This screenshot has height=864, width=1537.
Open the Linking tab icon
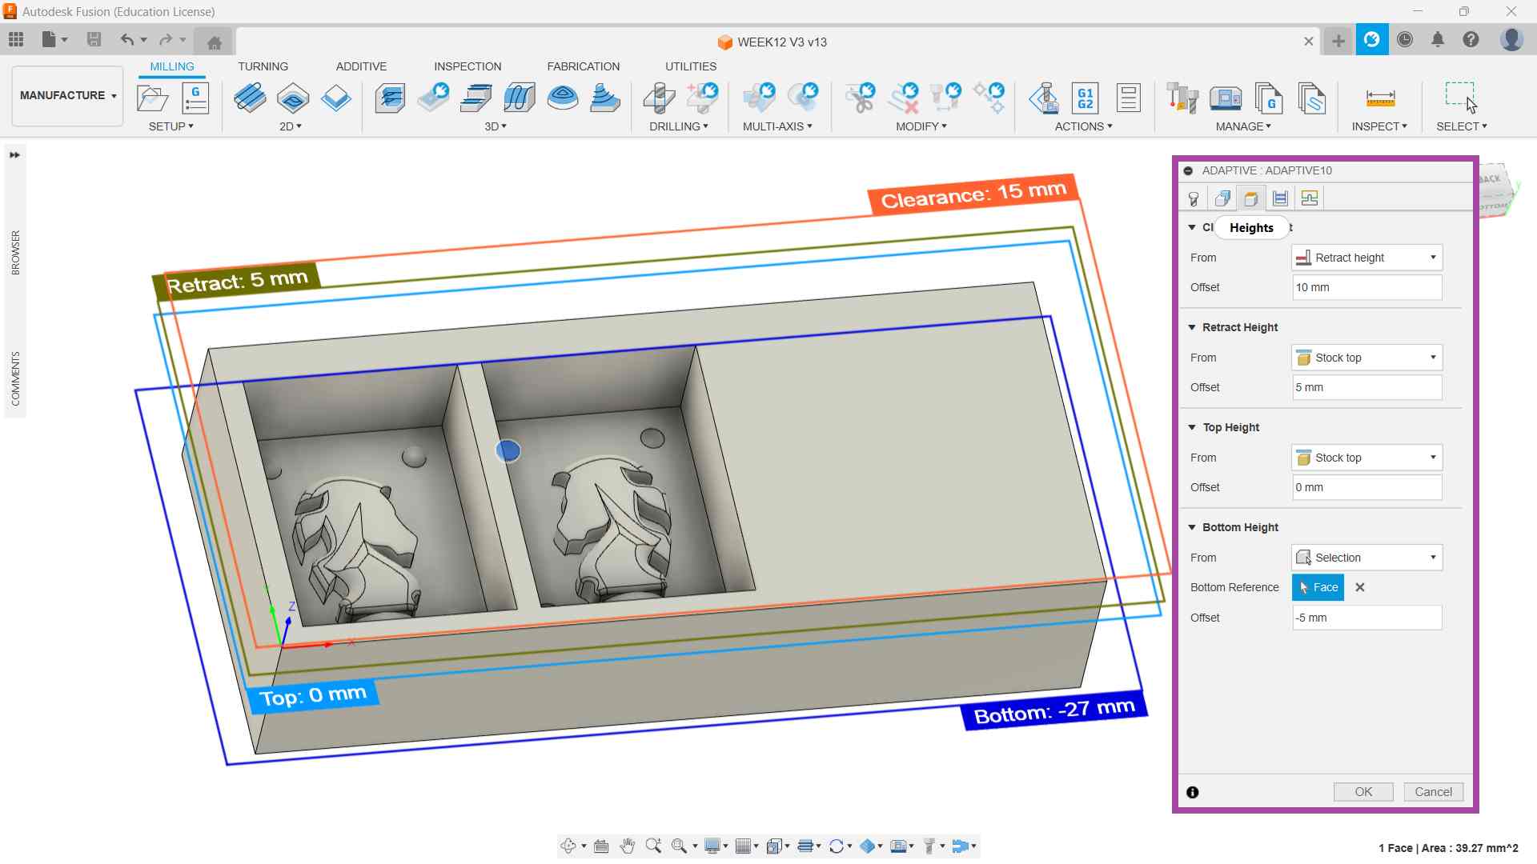(1310, 198)
